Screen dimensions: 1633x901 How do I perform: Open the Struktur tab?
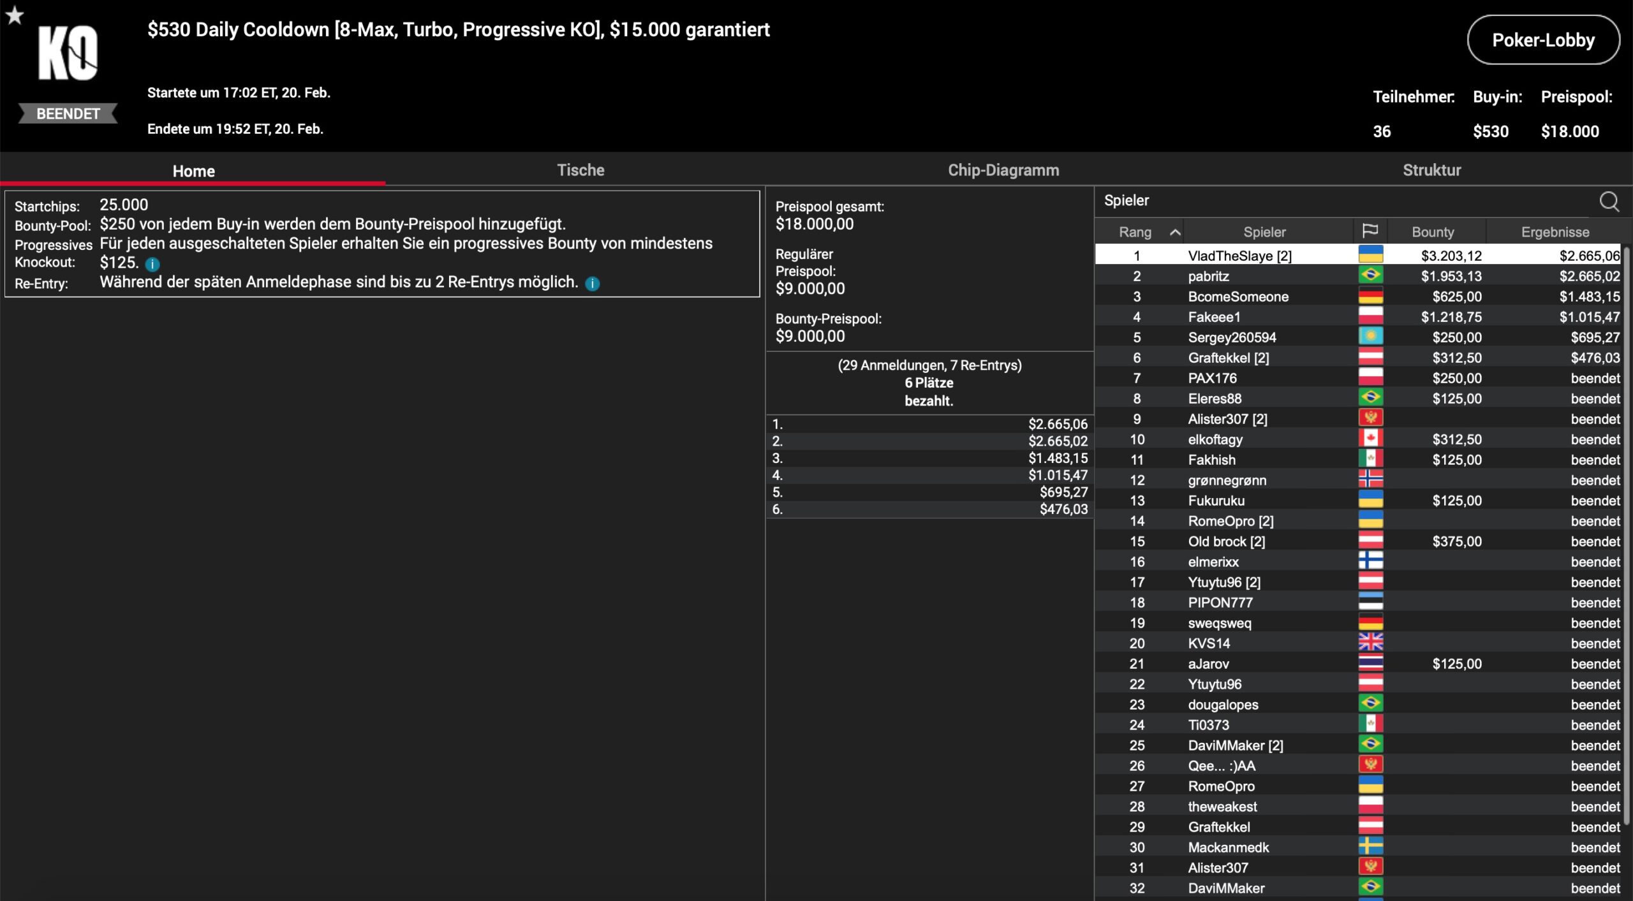click(1431, 170)
